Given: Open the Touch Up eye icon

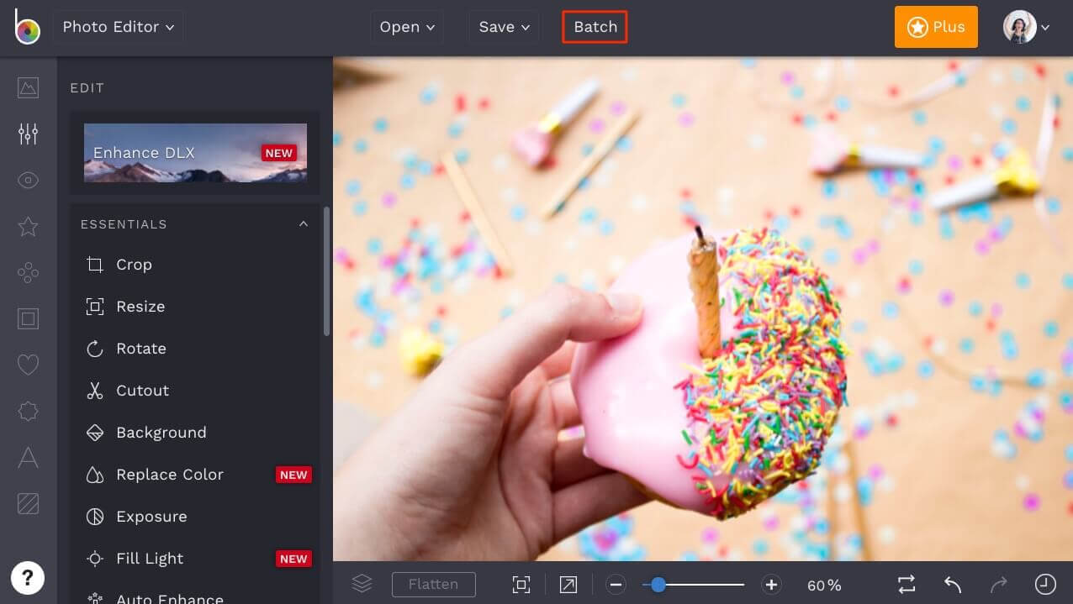Looking at the screenshot, I should 28,180.
